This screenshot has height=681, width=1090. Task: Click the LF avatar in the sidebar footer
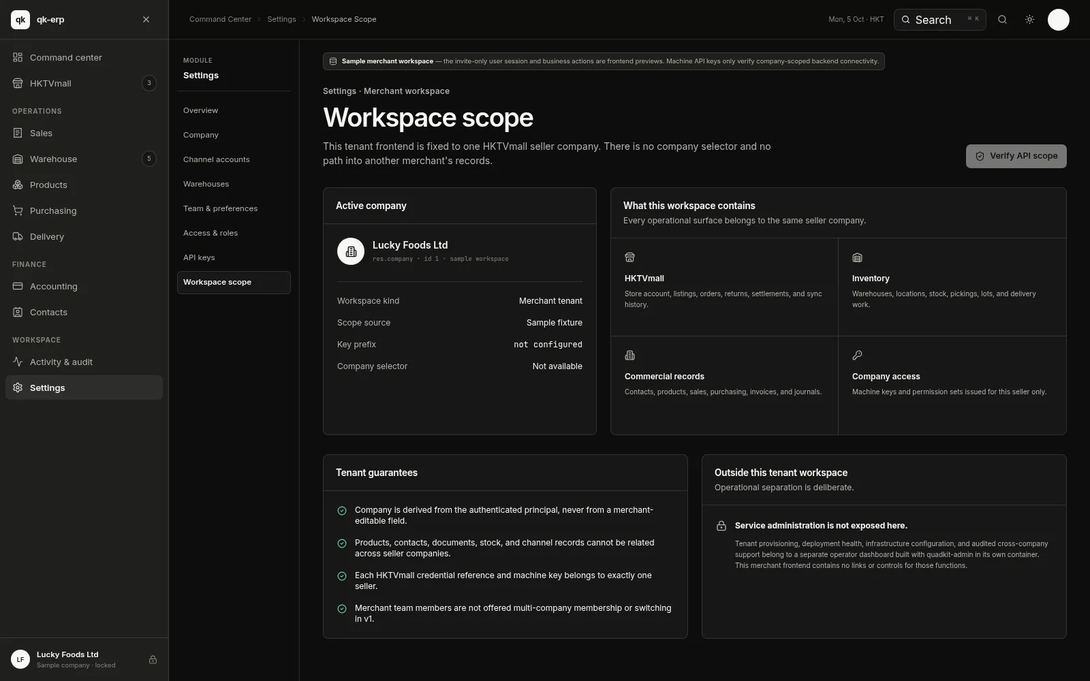click(20, 659)
